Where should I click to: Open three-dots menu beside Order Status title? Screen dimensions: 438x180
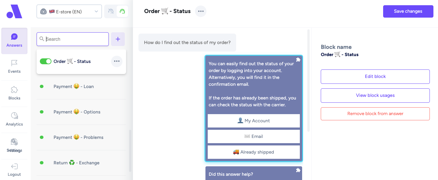[201, 11]
